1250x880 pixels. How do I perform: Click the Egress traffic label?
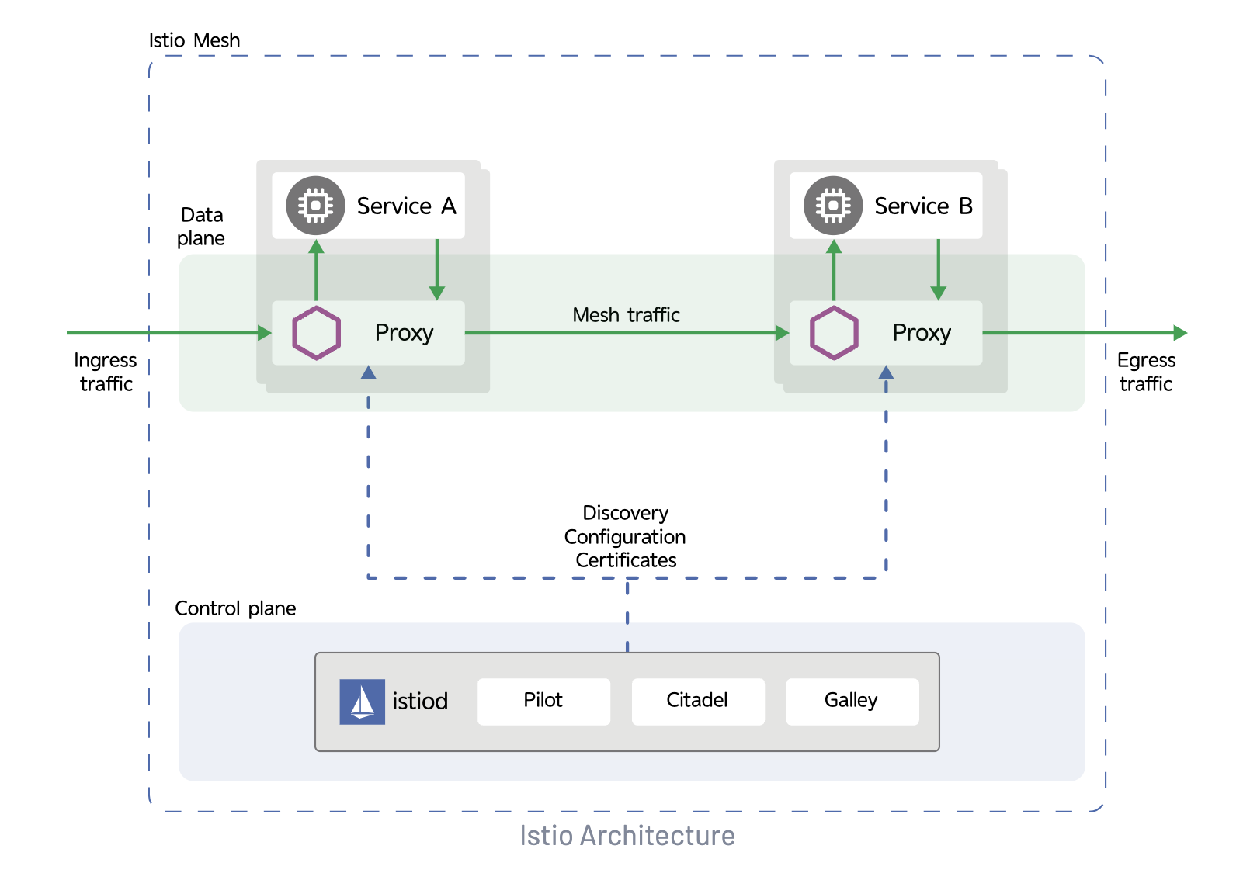[1146, 372]
